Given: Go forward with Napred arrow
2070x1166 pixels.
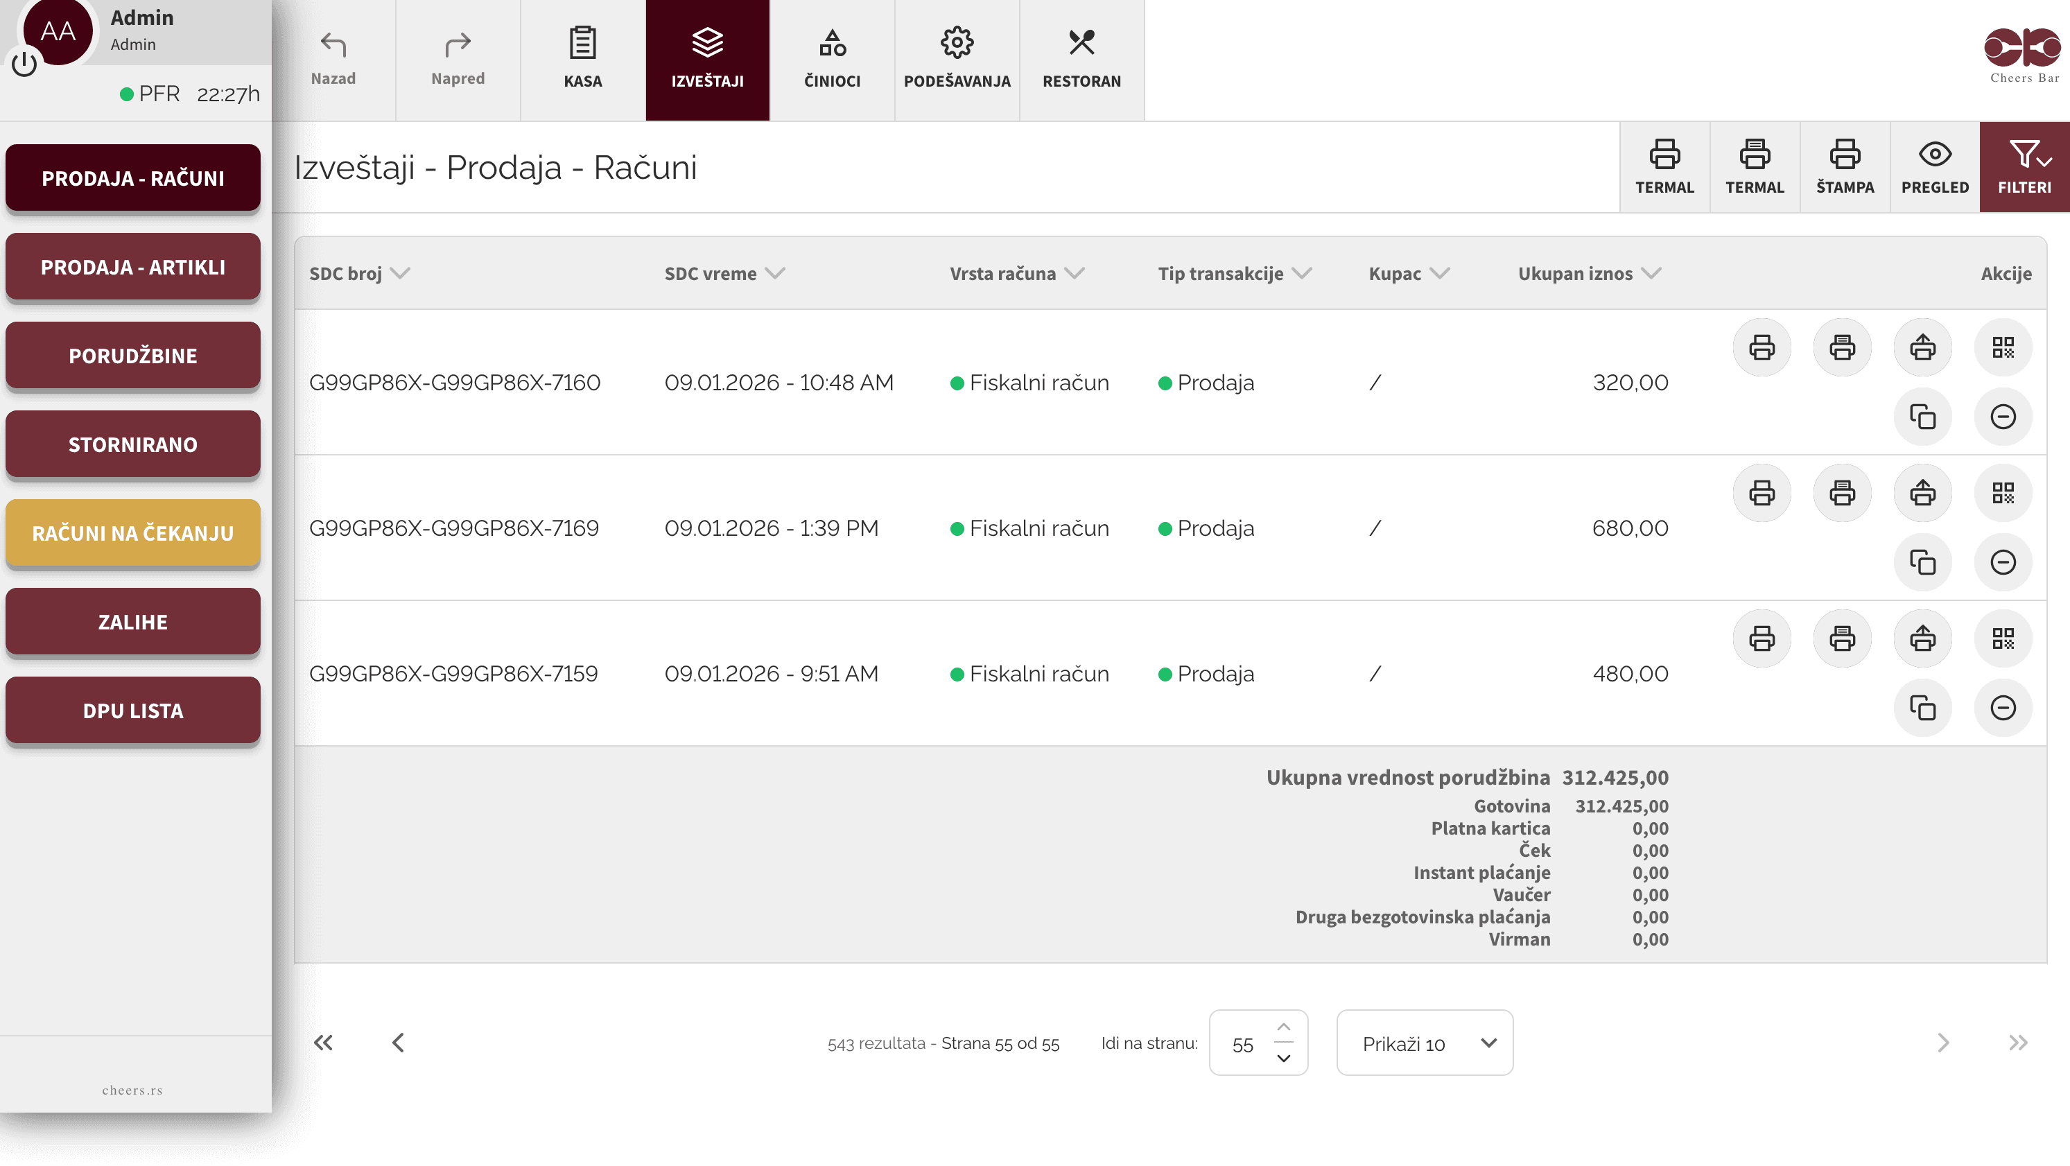Looking at the screenshot, I should [458, 60].
